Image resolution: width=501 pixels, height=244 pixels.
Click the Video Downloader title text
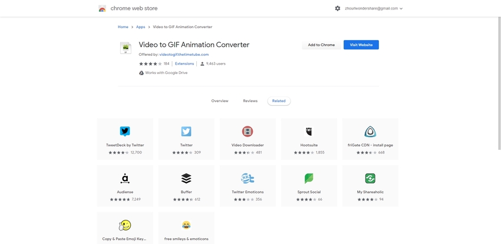[248, 145]
